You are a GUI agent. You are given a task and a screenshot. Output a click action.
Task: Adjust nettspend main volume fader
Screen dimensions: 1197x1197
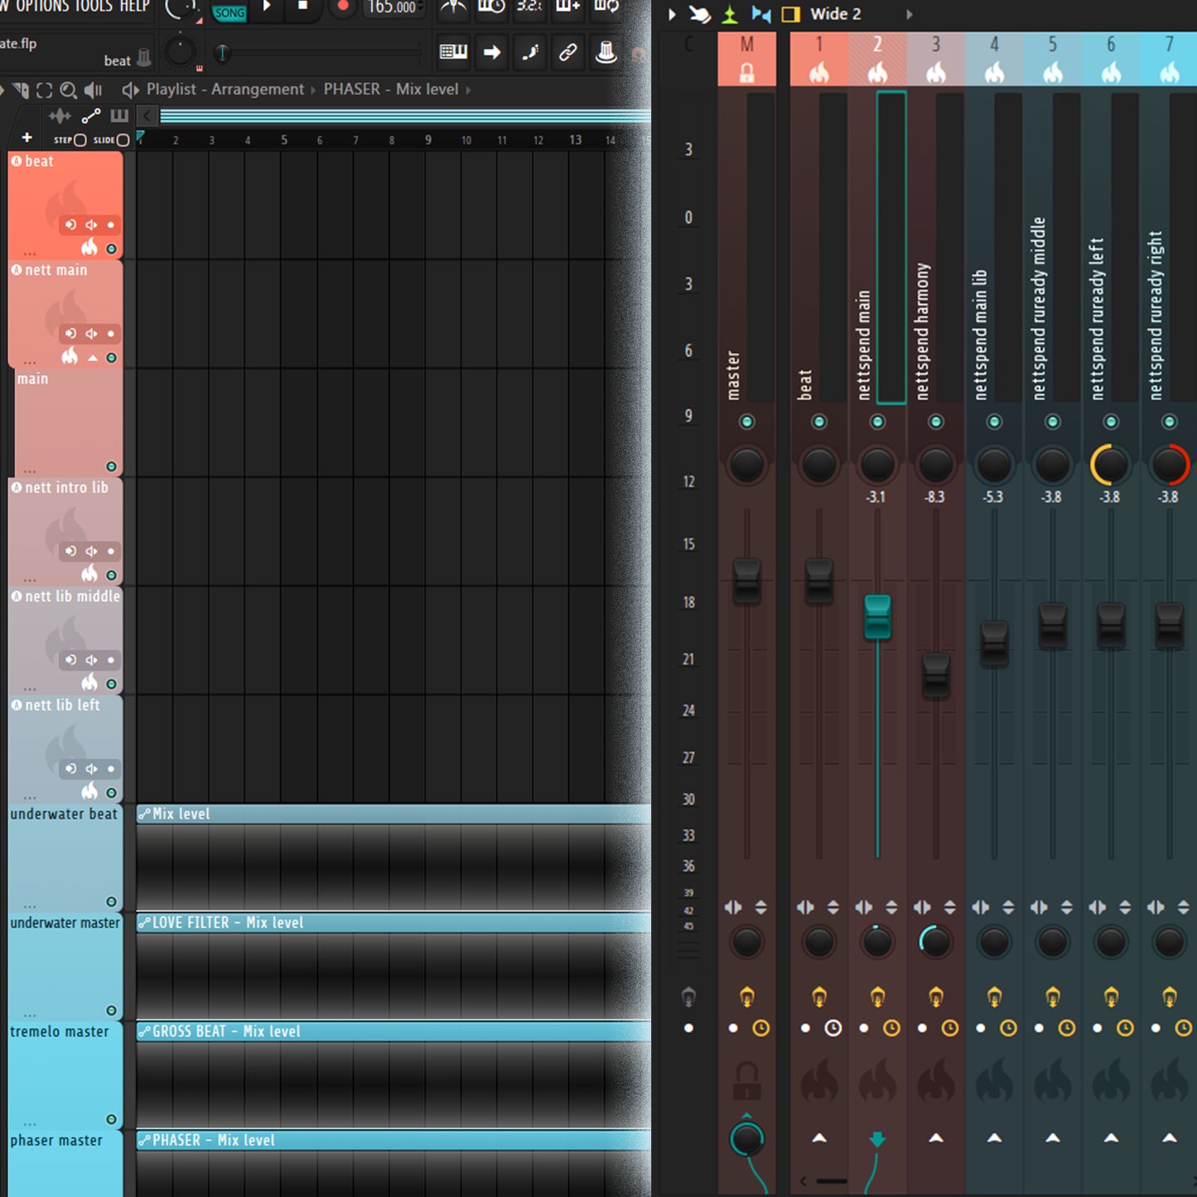click(877, 616)
